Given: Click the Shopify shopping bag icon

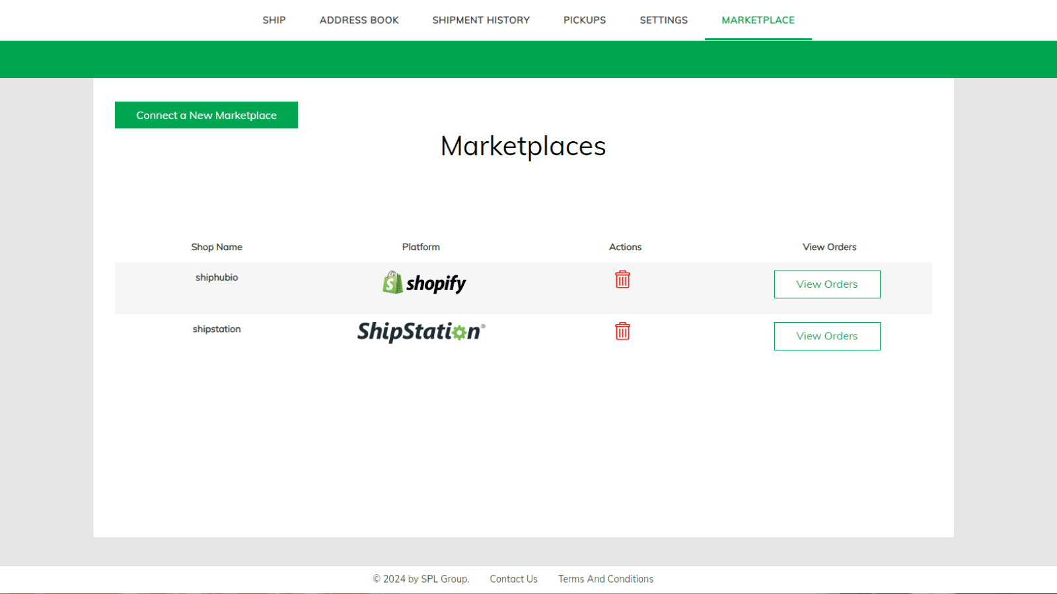Looking at the screenshot, I should [x=391, y=282].
